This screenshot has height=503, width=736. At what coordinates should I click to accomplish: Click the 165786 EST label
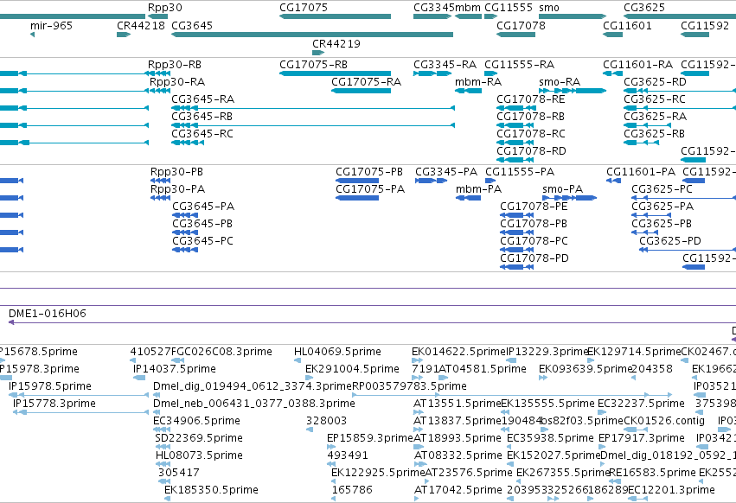(352, 490)
